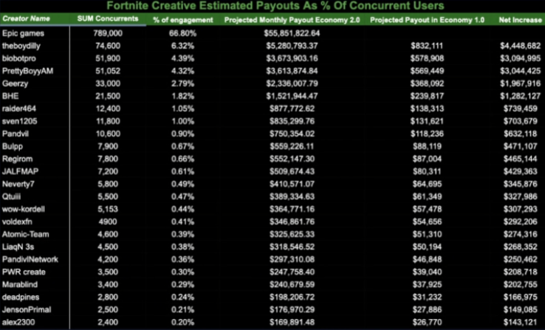Select the SUM Concurrents column header

point(108,18)
